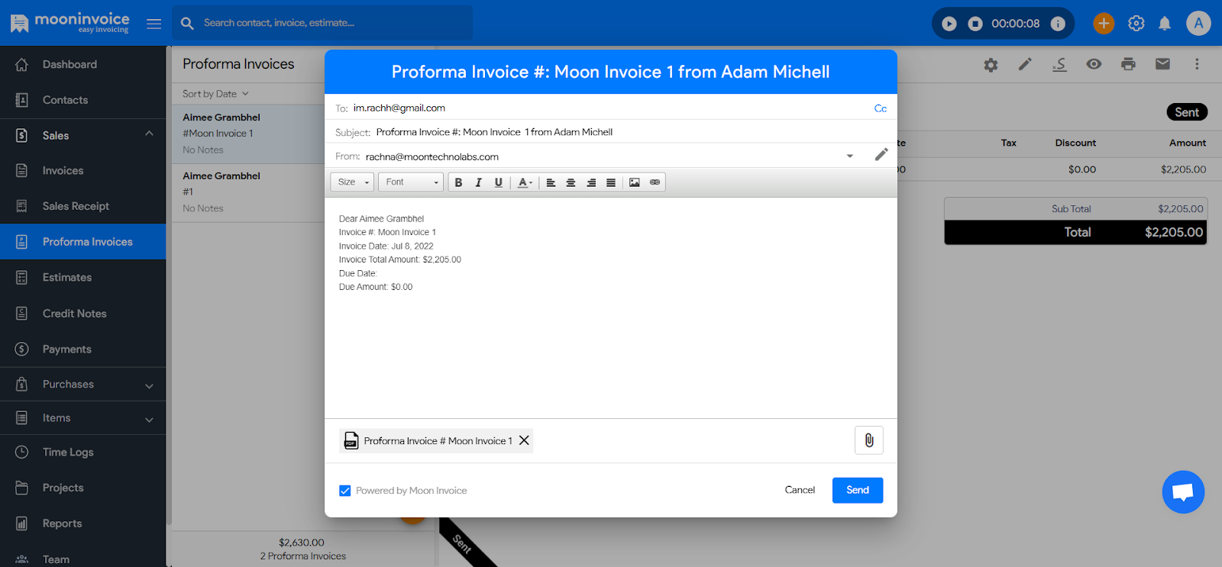Select Aimee Grambhel Moon Invoice 1 entry
Viewport: 1222px width, 567px height.
(249, 134)
